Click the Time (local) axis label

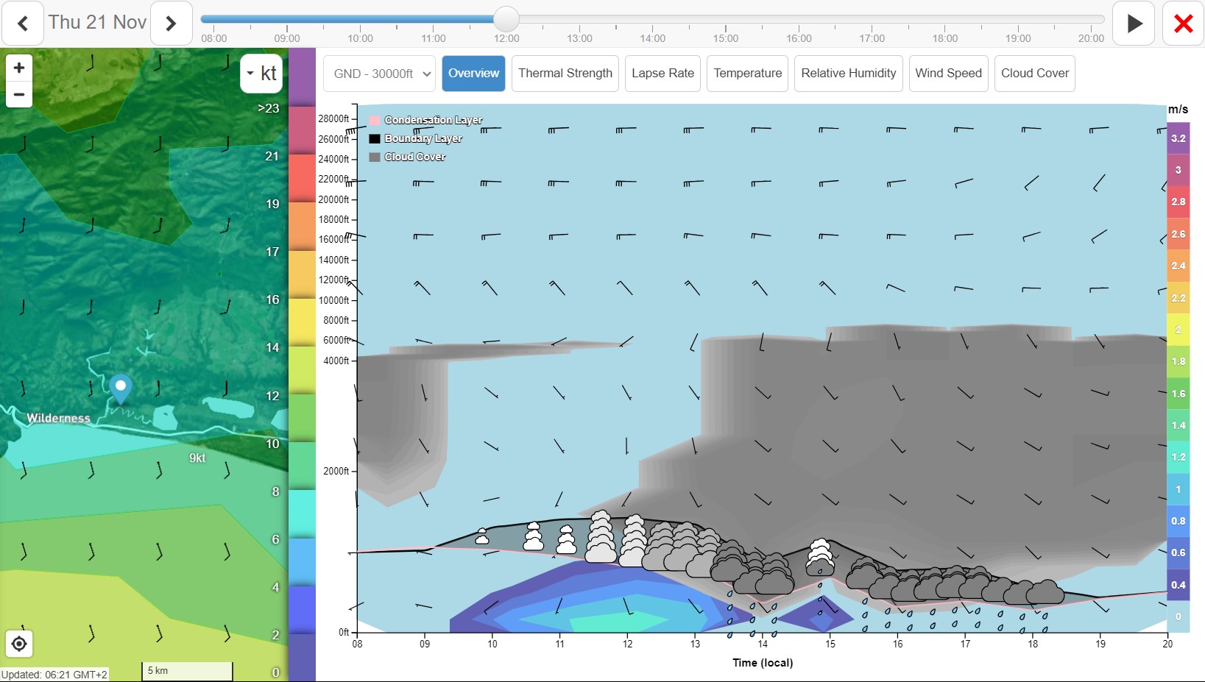point(763,663)
